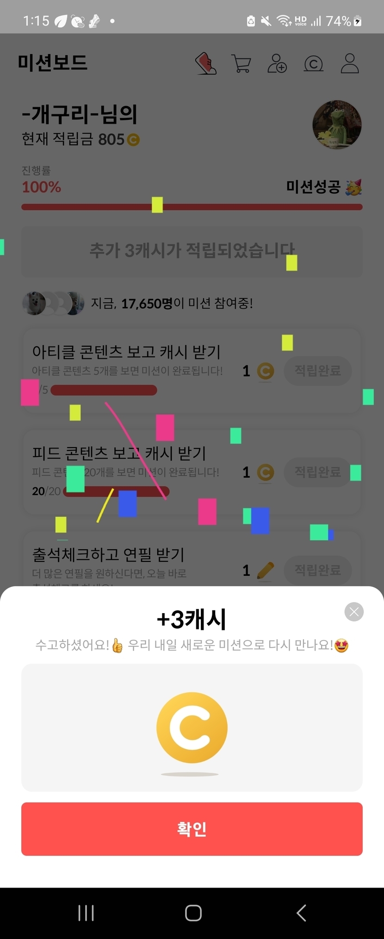Tap the invite friend icon
384x939 pixels.
277,63
